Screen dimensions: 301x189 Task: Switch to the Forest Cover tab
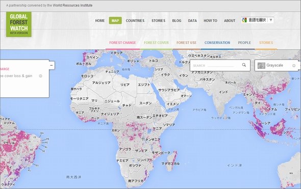(x=156, y=43)
